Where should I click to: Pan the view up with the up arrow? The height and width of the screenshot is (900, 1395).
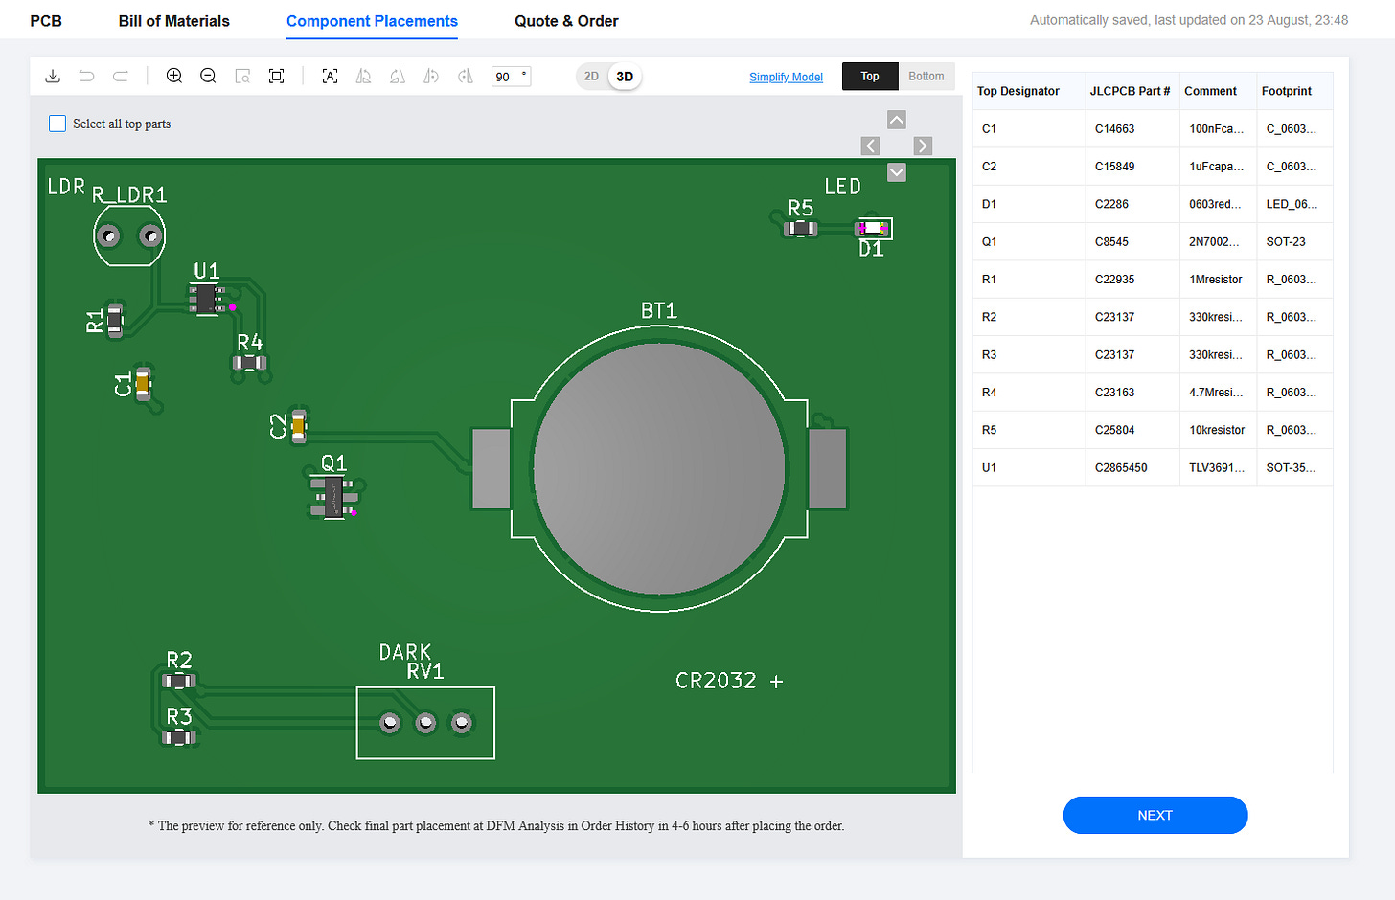(x=897, y=120)
